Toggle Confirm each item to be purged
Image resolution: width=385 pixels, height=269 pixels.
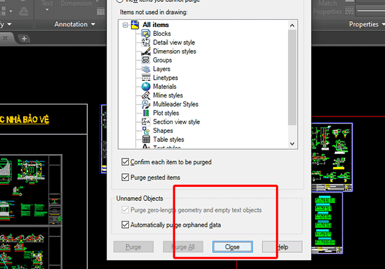pyautogui.click(x=125, y=162)
